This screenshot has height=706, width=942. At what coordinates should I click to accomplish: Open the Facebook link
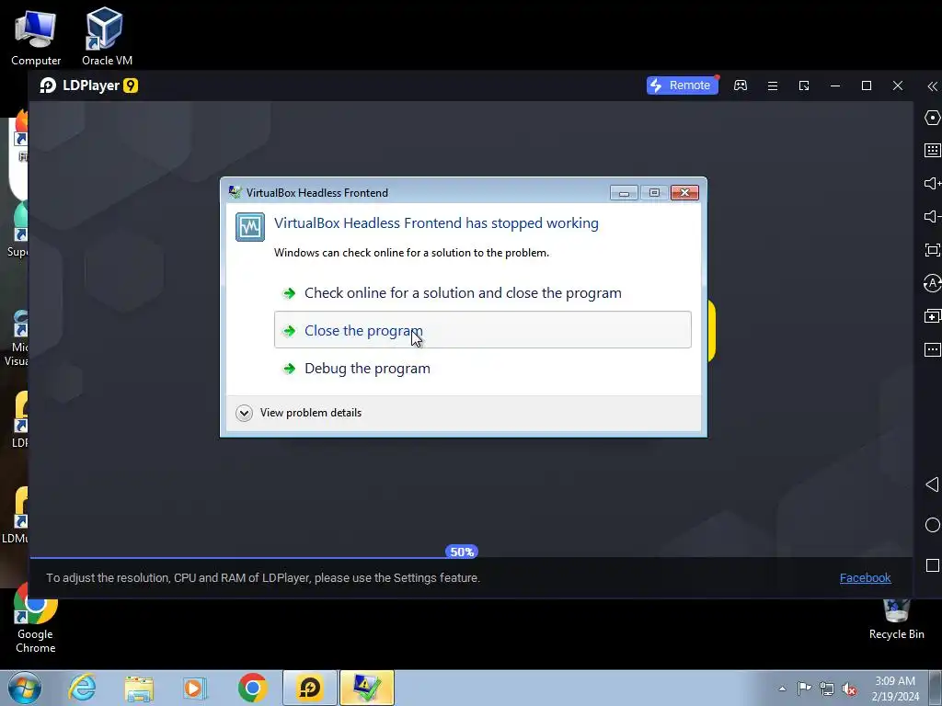pos(865,577)
